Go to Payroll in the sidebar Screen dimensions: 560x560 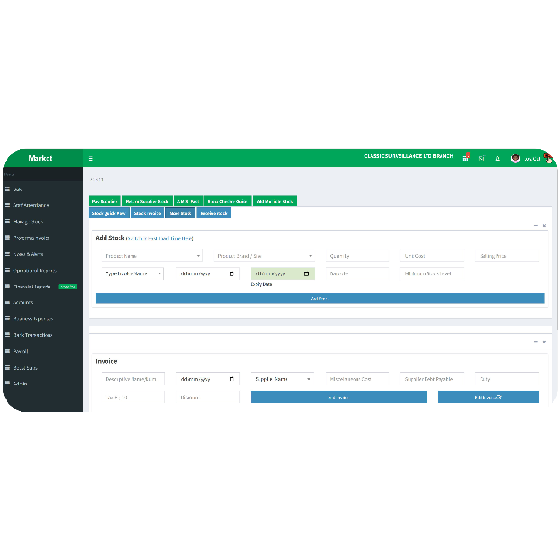[x=21, y=351]
